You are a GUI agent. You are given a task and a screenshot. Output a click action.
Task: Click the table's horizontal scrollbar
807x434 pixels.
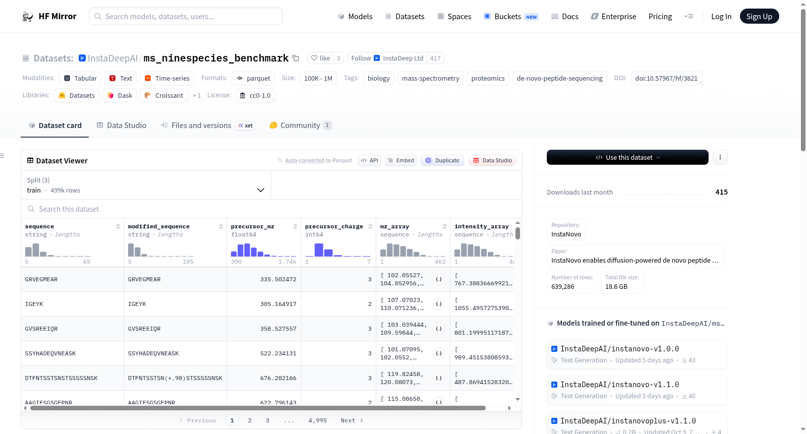coord(258,408)
